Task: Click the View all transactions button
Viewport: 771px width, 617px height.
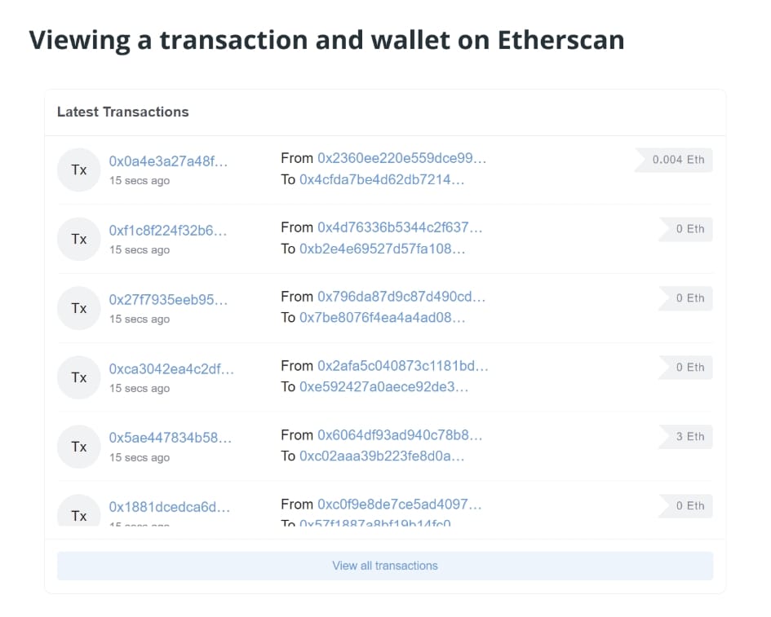Action: pyautogui.click(x=385, y=566)
